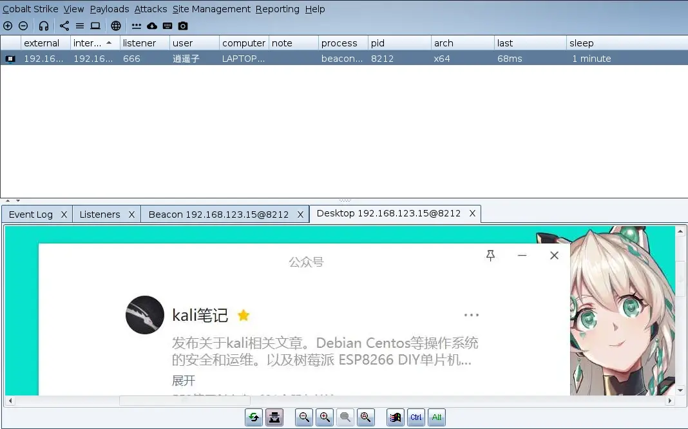Switch to the Event Log tab

pyautogui.click(x=31, y=214)
